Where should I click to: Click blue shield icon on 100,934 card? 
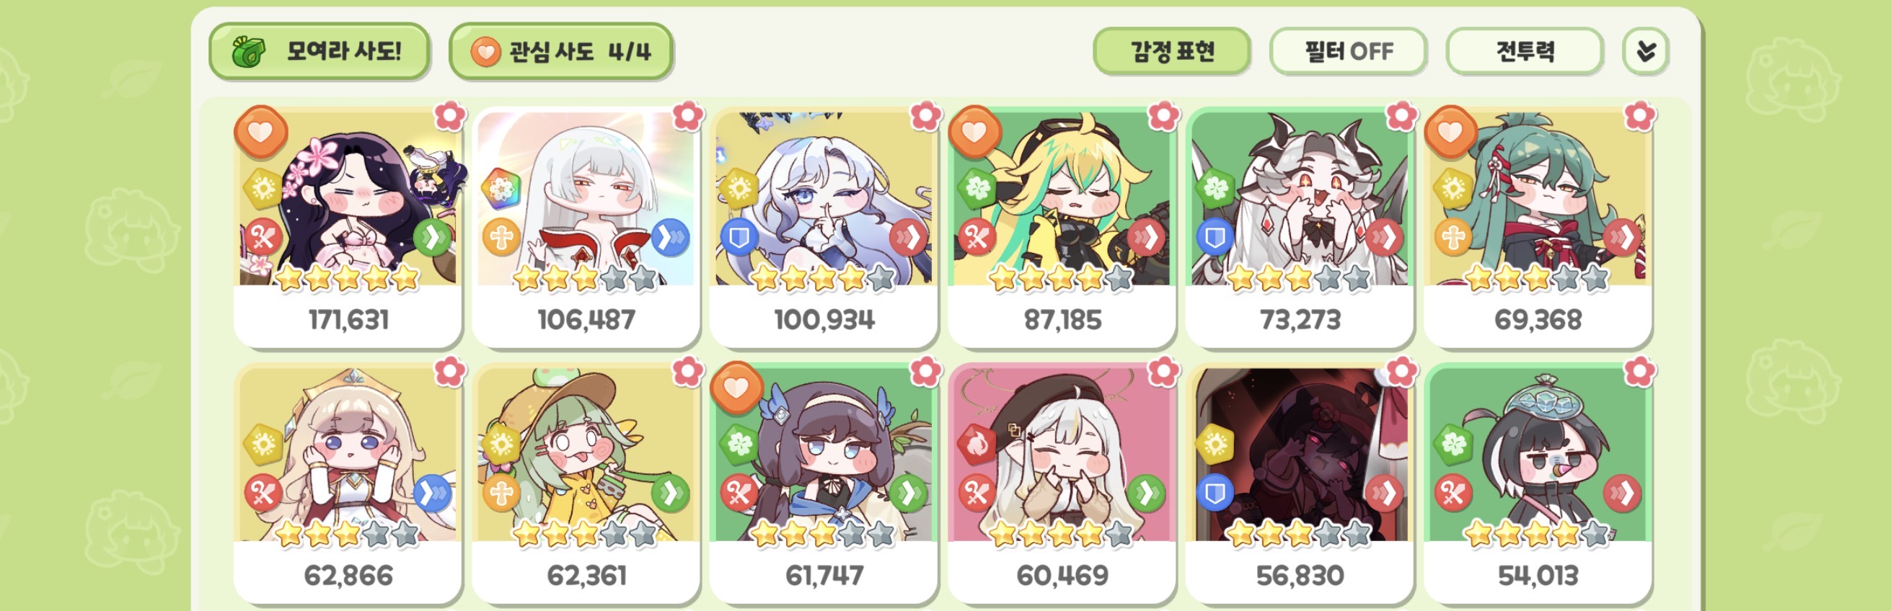point(739,237)
